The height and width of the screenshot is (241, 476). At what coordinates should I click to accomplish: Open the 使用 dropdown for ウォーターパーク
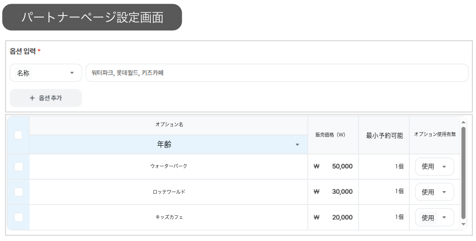click(434, 166)
